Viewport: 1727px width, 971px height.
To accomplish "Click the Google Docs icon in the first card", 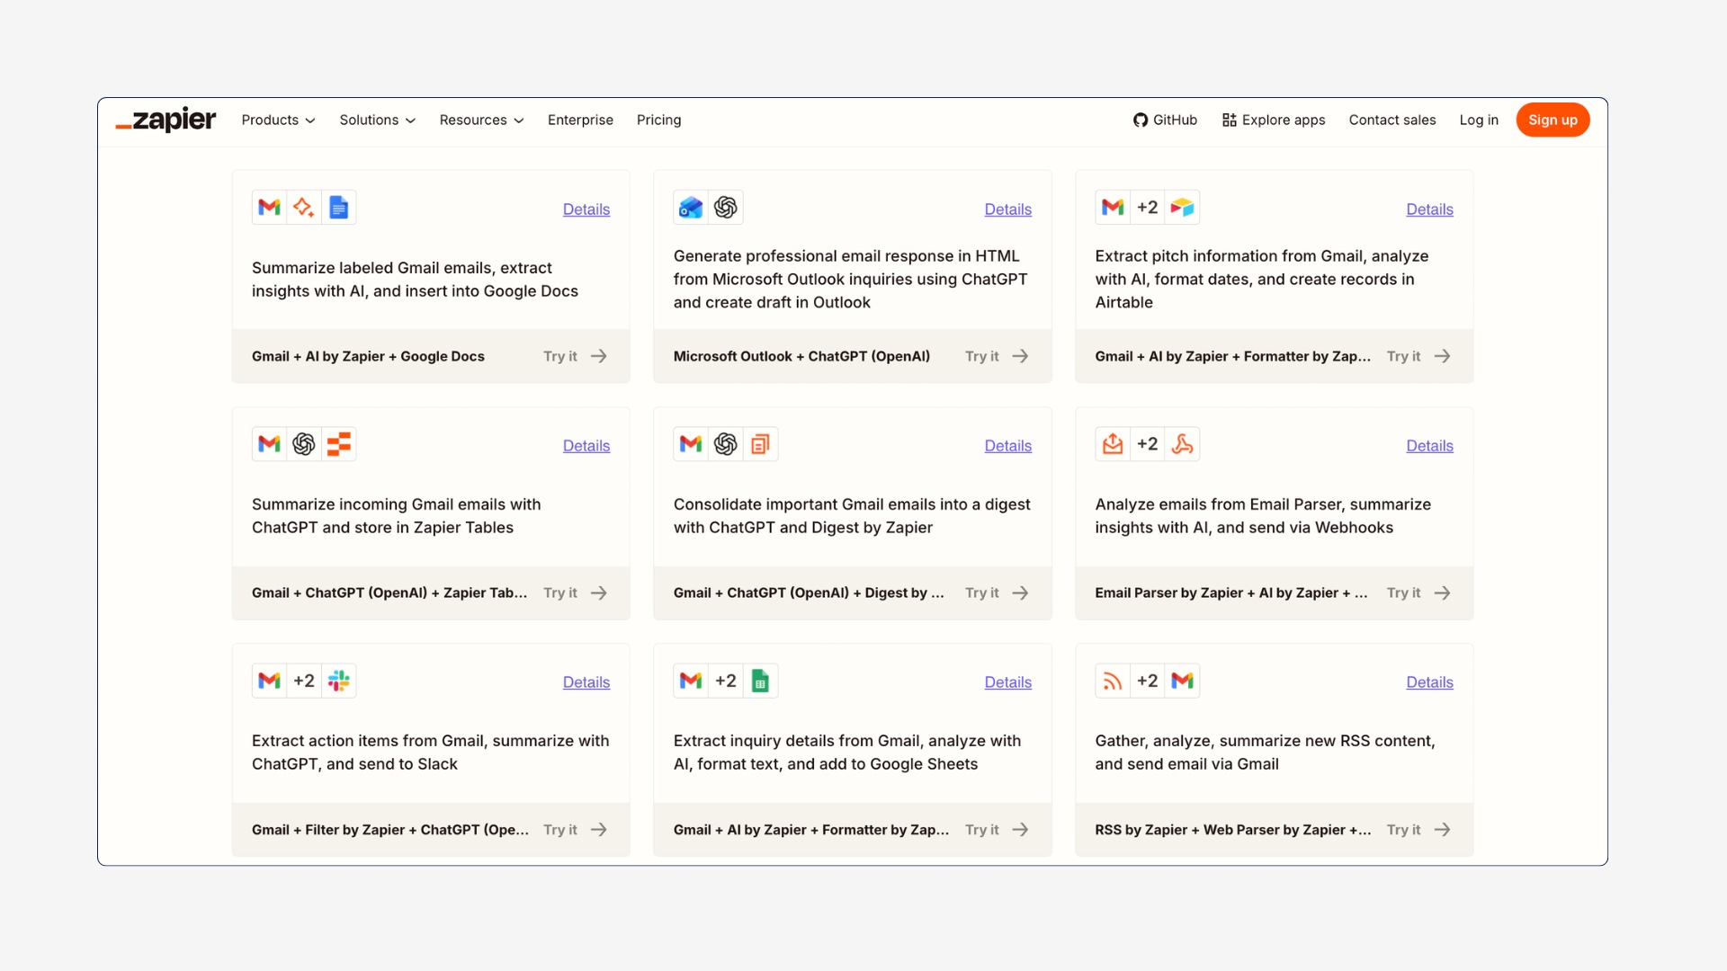I will (338, 208).
